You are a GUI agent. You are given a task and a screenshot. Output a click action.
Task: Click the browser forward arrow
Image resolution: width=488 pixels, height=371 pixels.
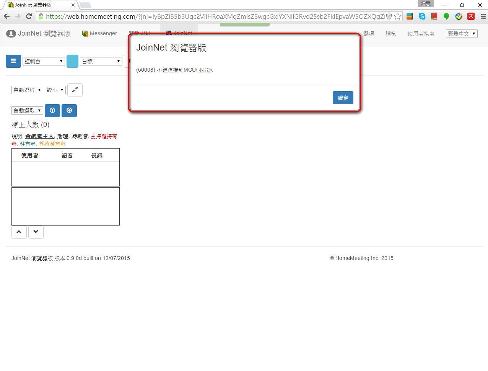(x=18, y=16)
